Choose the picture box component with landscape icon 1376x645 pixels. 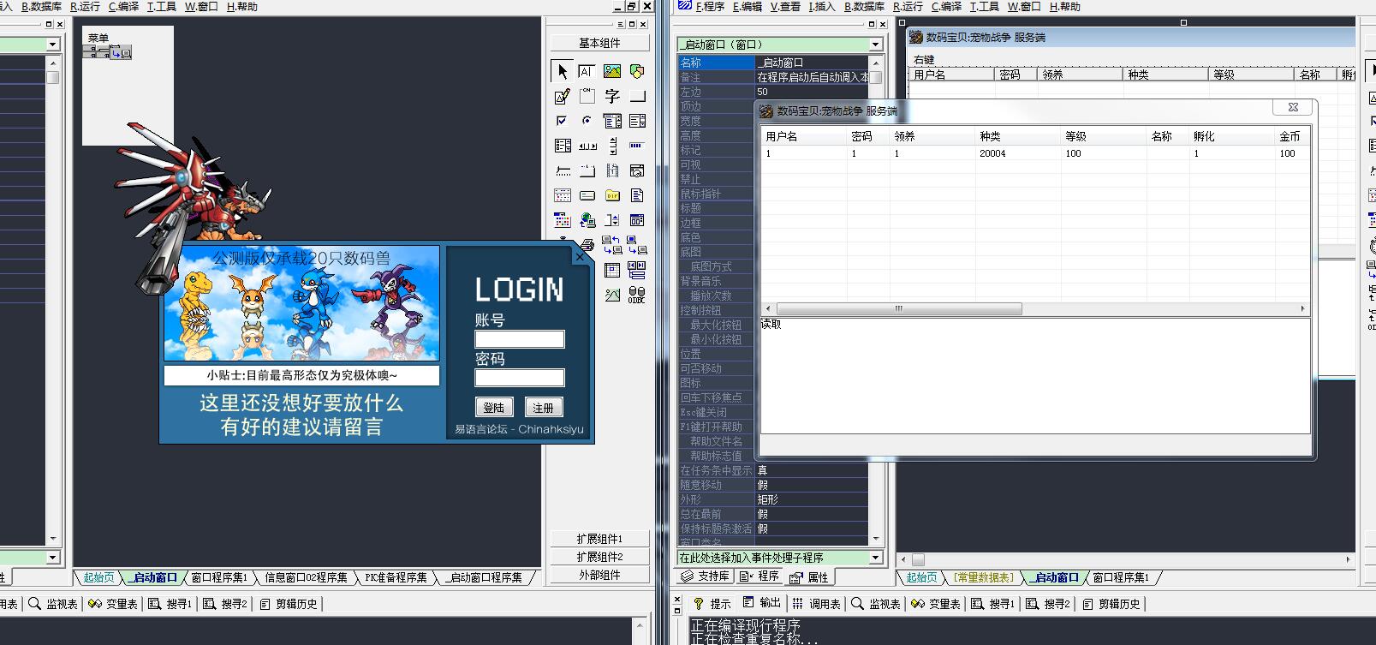click(x=612, y=71)
